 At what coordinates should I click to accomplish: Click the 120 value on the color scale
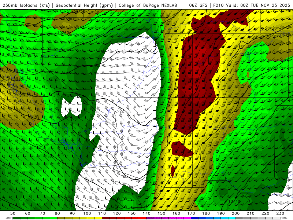pos(117,213)
